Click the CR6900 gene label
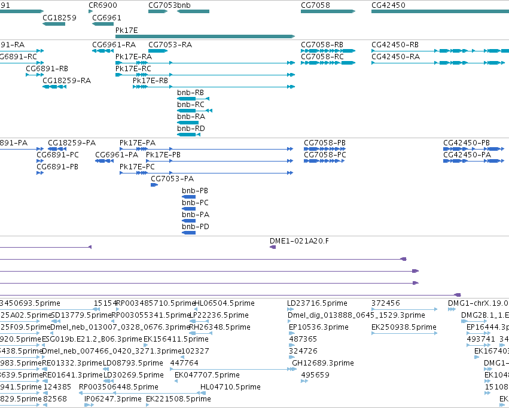The image size is (509, 408). [x=103, y=5]
